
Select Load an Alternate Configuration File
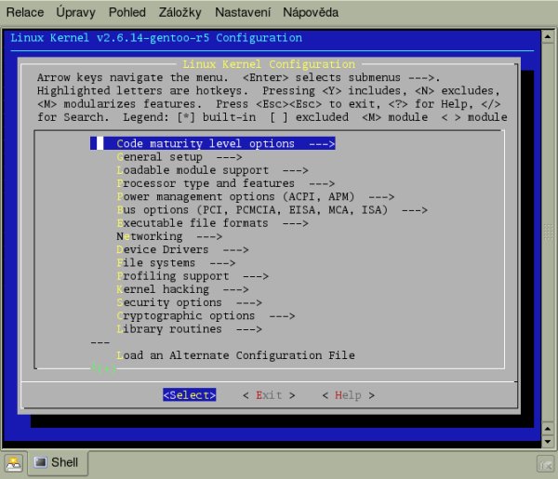pos(235,355)
